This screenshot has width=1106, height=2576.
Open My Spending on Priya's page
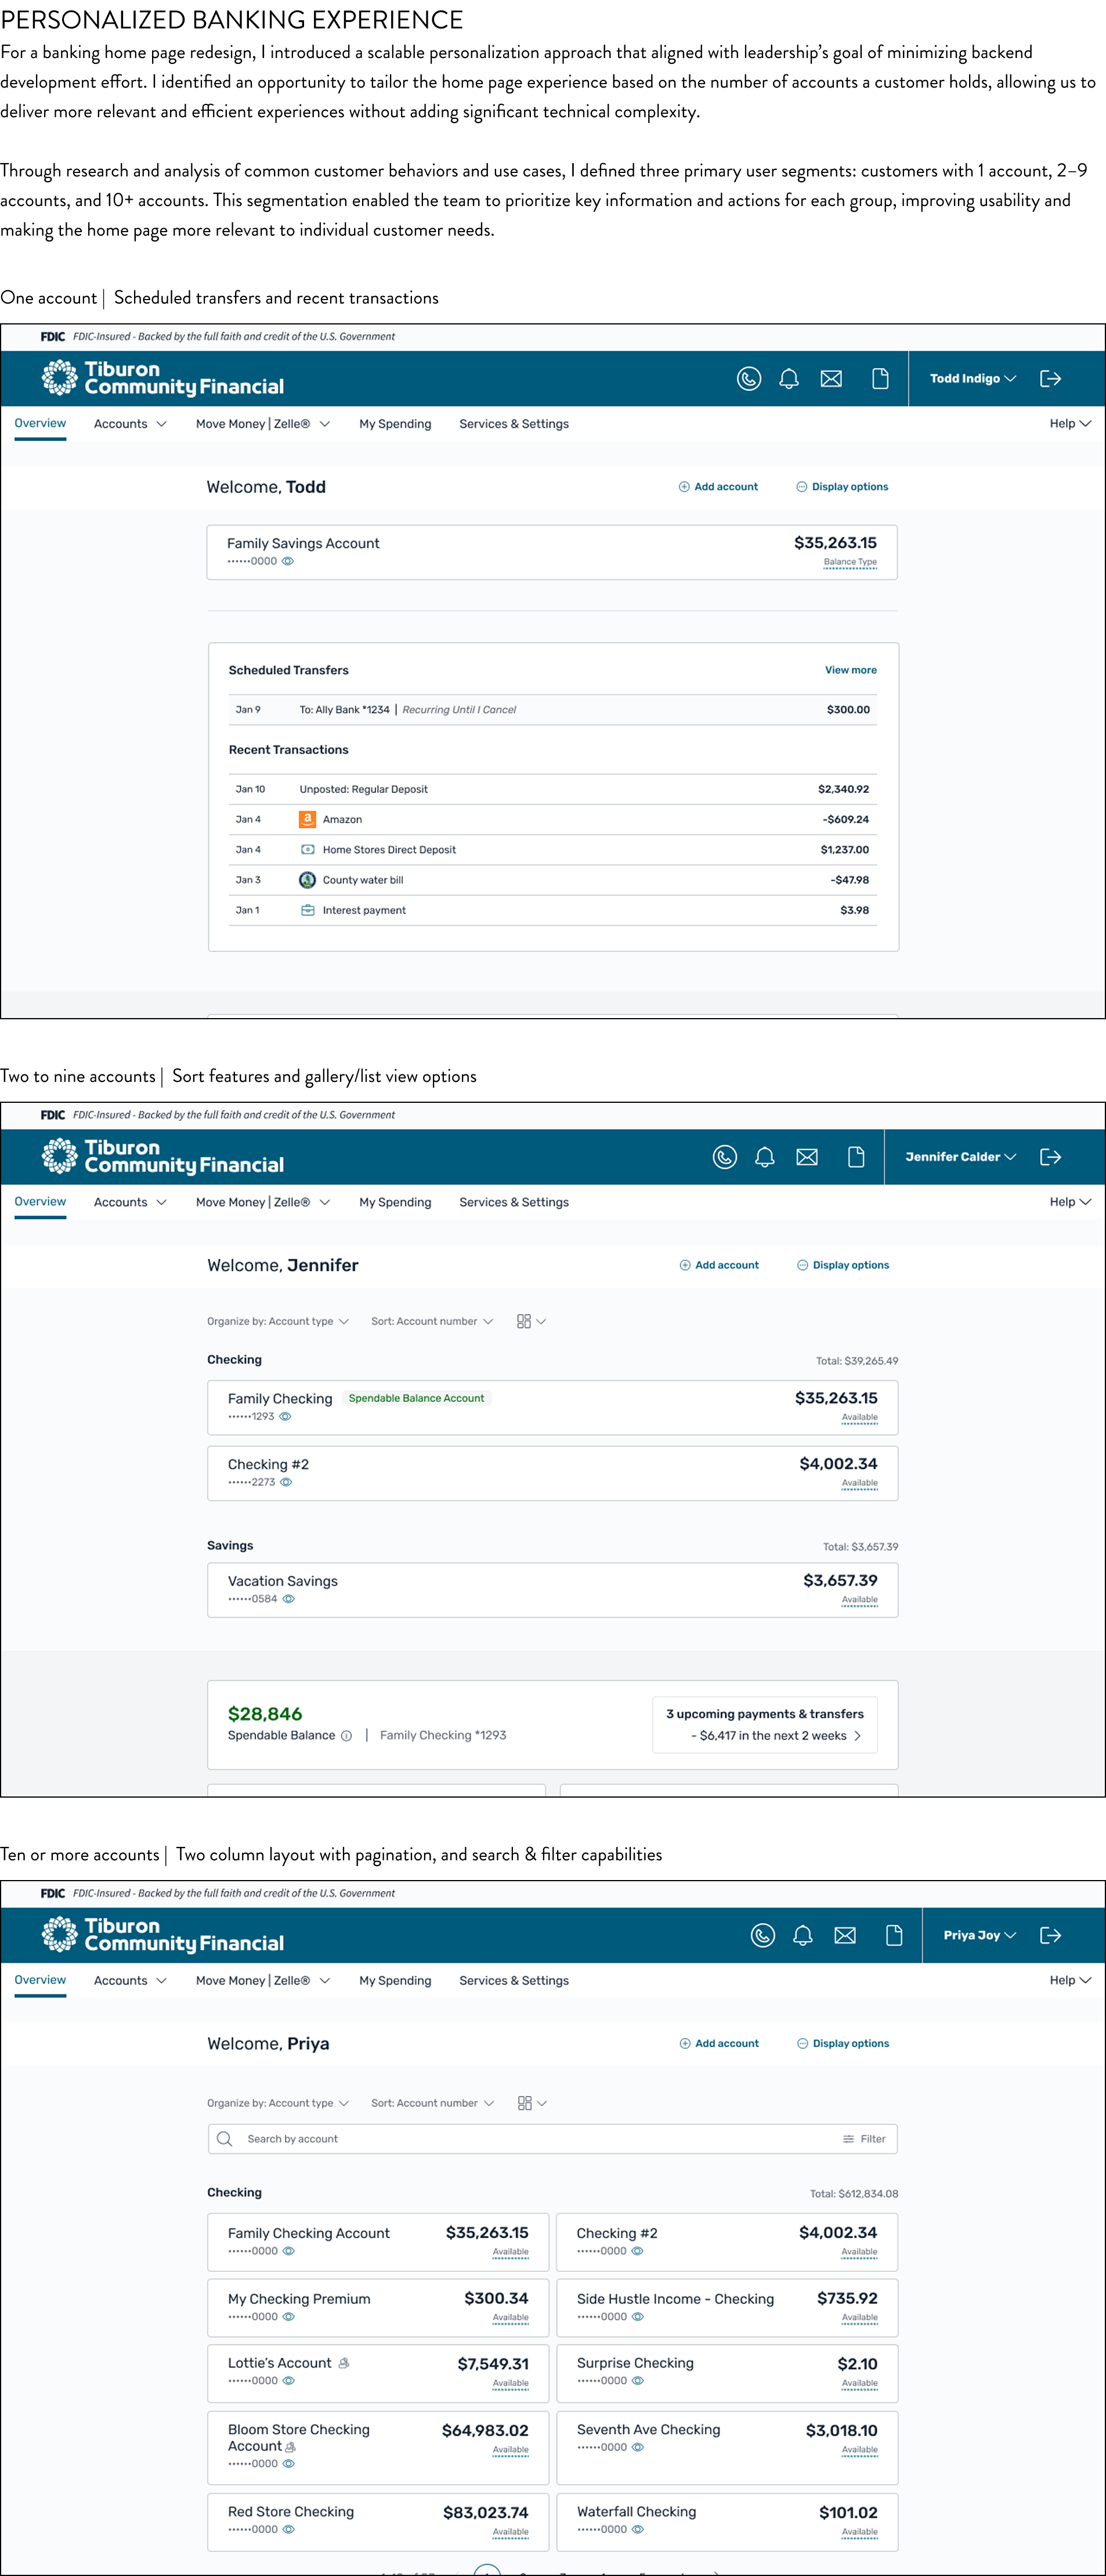tap(395, 1980)
